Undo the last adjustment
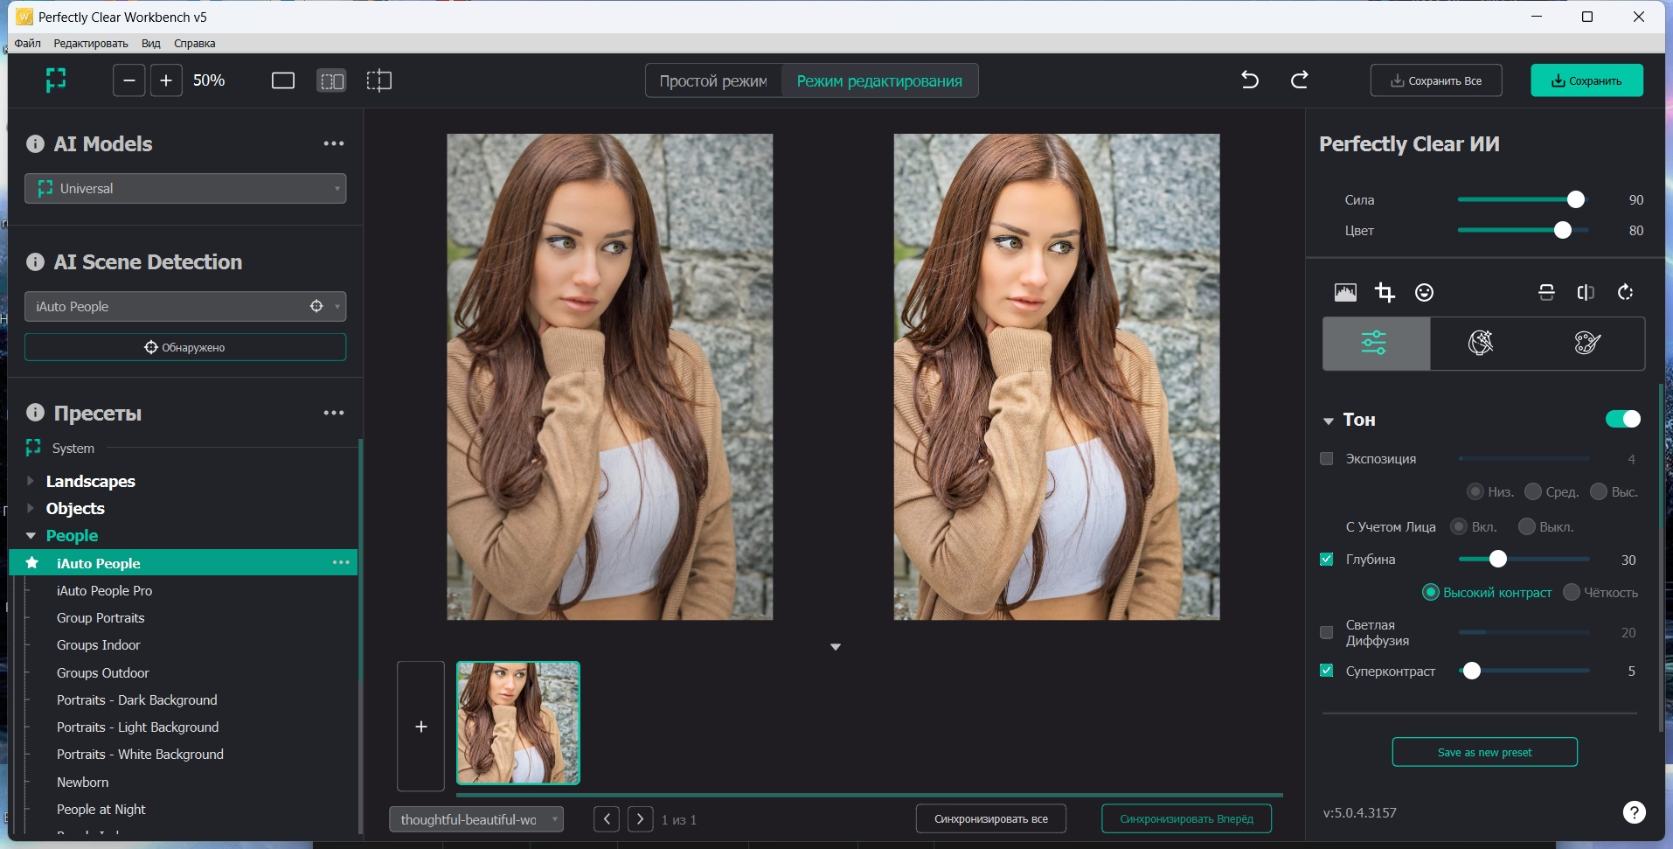 pos(1250,80)
